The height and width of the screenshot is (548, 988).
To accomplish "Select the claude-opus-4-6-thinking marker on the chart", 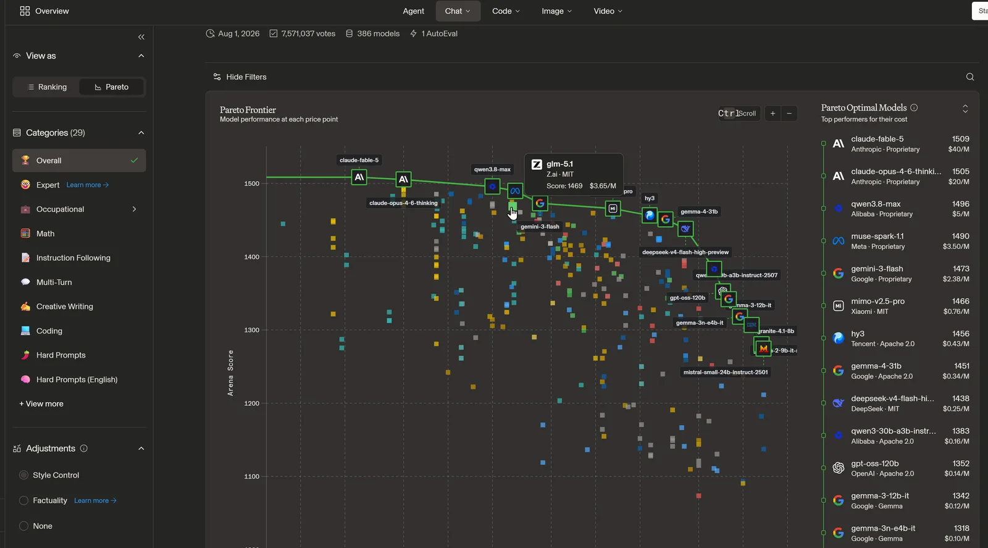I will [403, 179].
